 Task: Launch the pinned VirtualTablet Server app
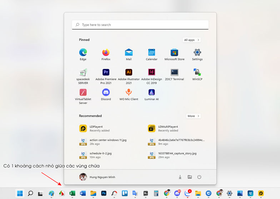coord(83,96)
